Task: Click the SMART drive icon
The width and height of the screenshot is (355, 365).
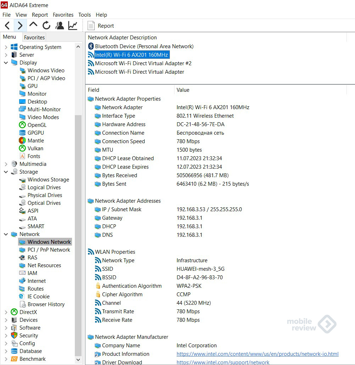Action: [22, 227]
